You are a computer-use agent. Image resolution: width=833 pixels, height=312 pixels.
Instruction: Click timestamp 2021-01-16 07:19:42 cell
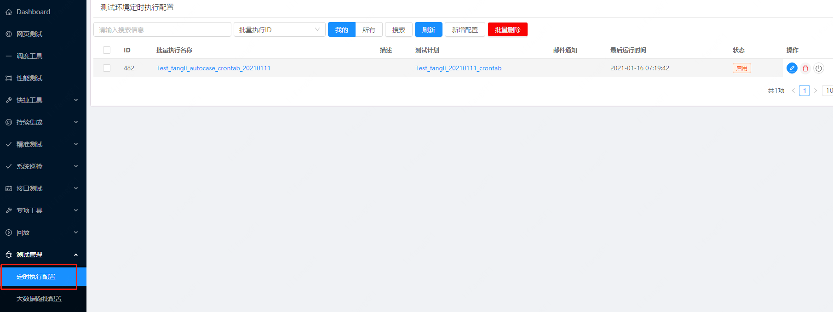(640, 68)
